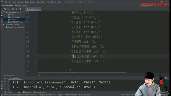Toggle the Favorites side tab with star

pos(2,85)
